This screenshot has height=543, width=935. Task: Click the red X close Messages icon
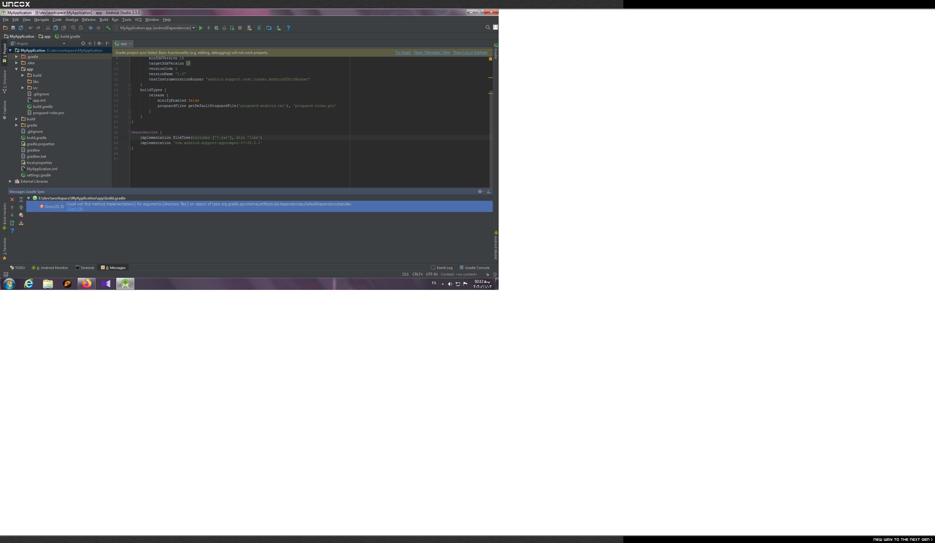click(x=12, y=200)
